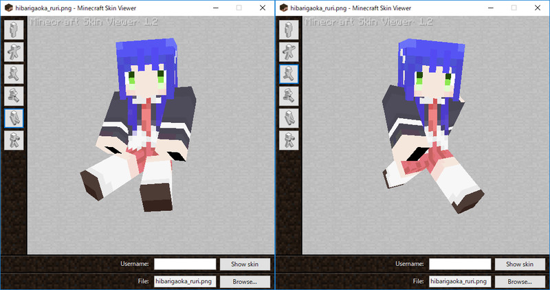
Task: Select the second pose icon in left window
Action: (x=14, y=52)
